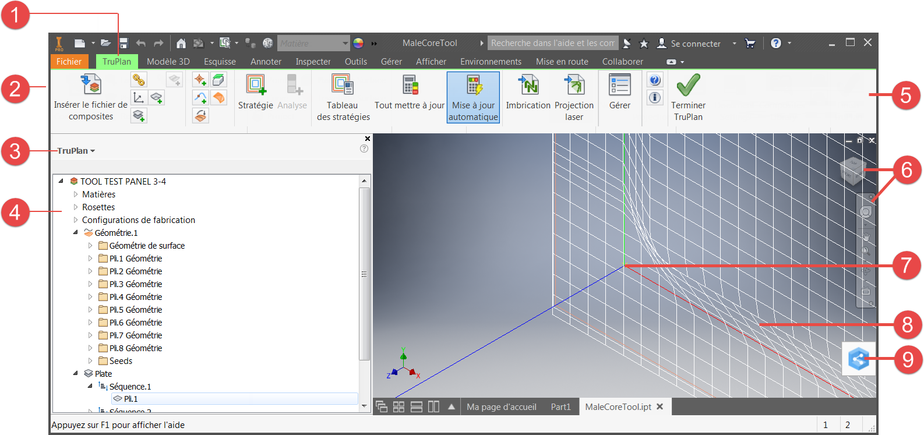This screenshot has height=435, width=924.
Task: Insert a composites file with Insérer le fichier de composites
Action: click(91, 97)
